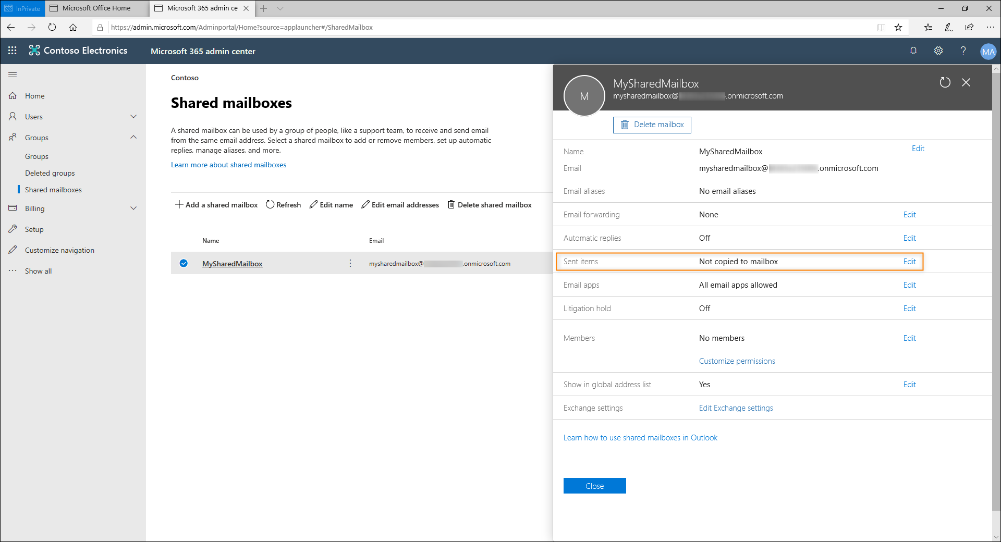Open the help question mark icon
The height and width of the screenshot is (542, 1001).
point(963,51)
